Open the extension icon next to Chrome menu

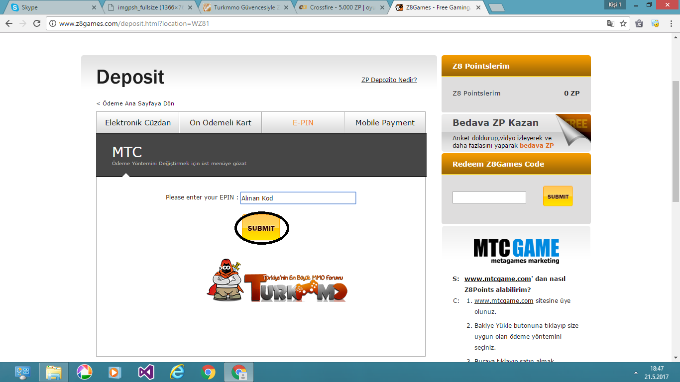pyautogui.click(x=656, y=23)
